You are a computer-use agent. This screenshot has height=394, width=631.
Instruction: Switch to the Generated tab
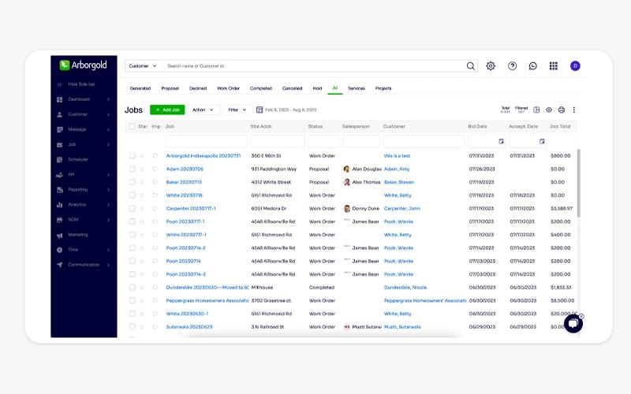pos(140,88)
